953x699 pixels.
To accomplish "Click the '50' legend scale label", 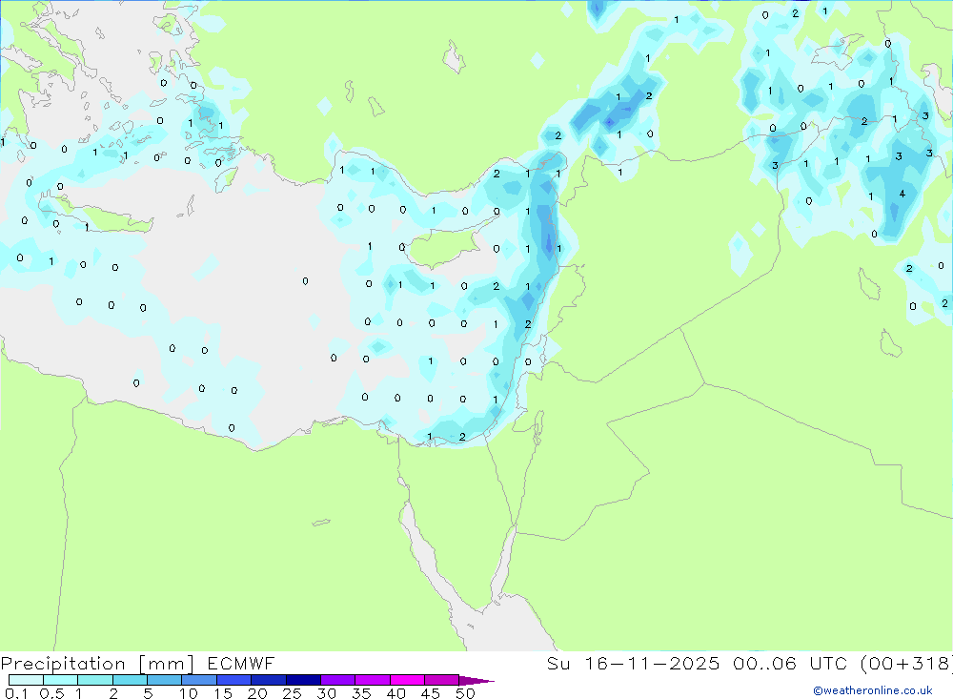I will 466,693.
